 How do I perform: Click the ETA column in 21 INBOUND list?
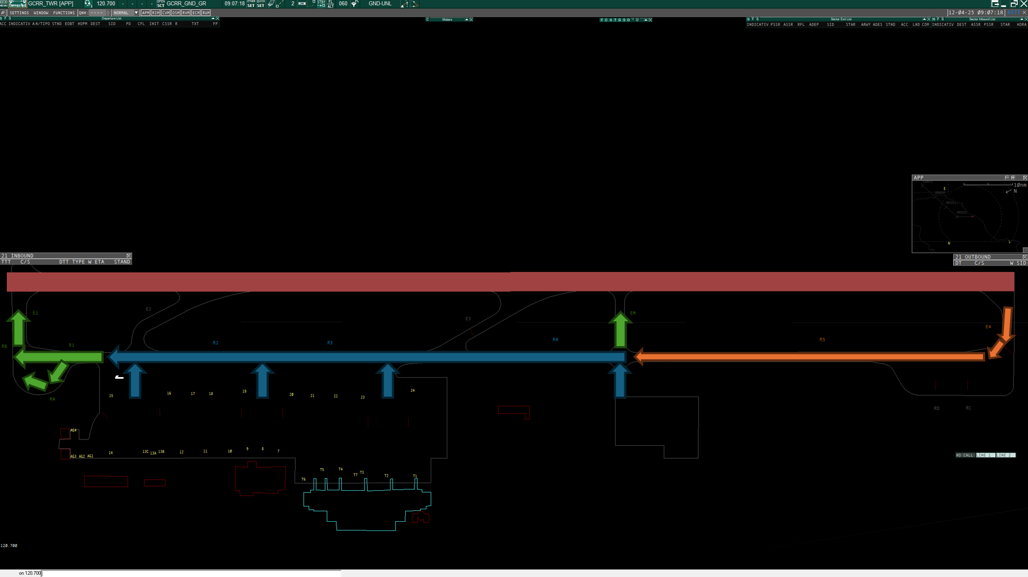pos(99,262)
